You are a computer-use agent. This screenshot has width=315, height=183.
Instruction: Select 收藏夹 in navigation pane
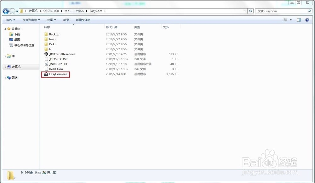(16, 29)
